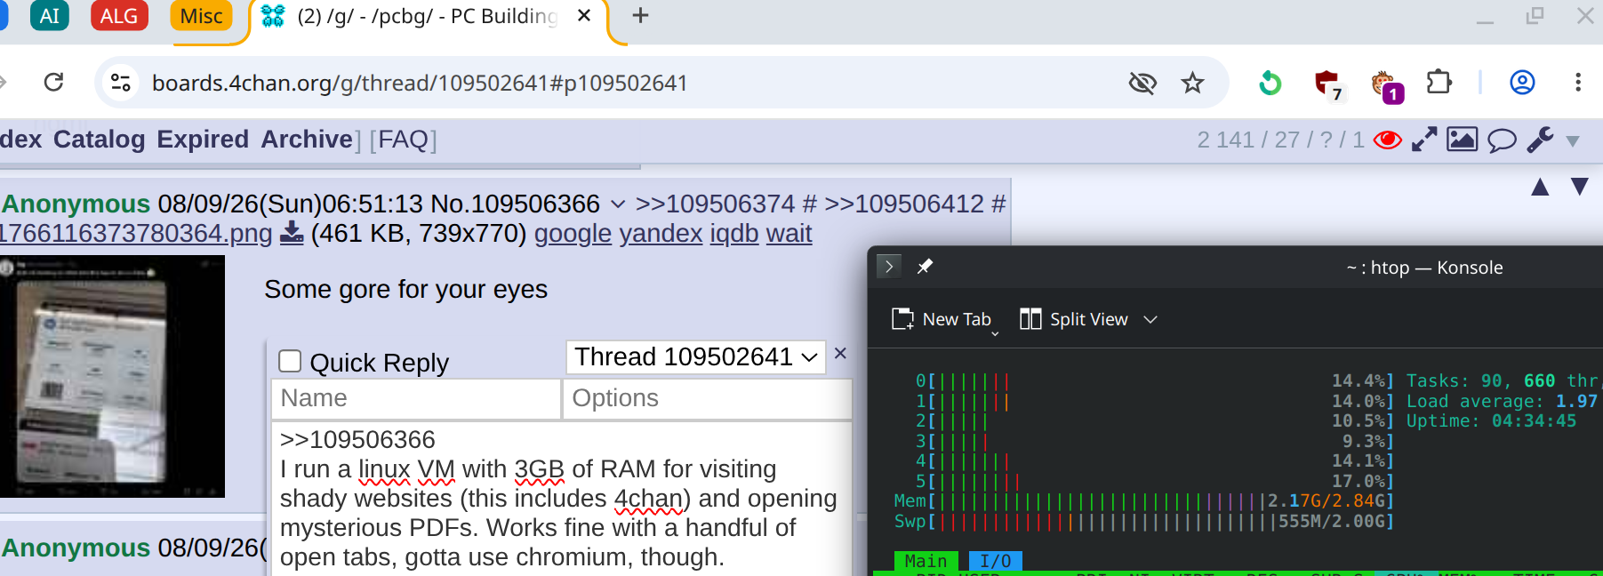Close the Quick Reply form

pyautogui.click(x=840, y=354)
